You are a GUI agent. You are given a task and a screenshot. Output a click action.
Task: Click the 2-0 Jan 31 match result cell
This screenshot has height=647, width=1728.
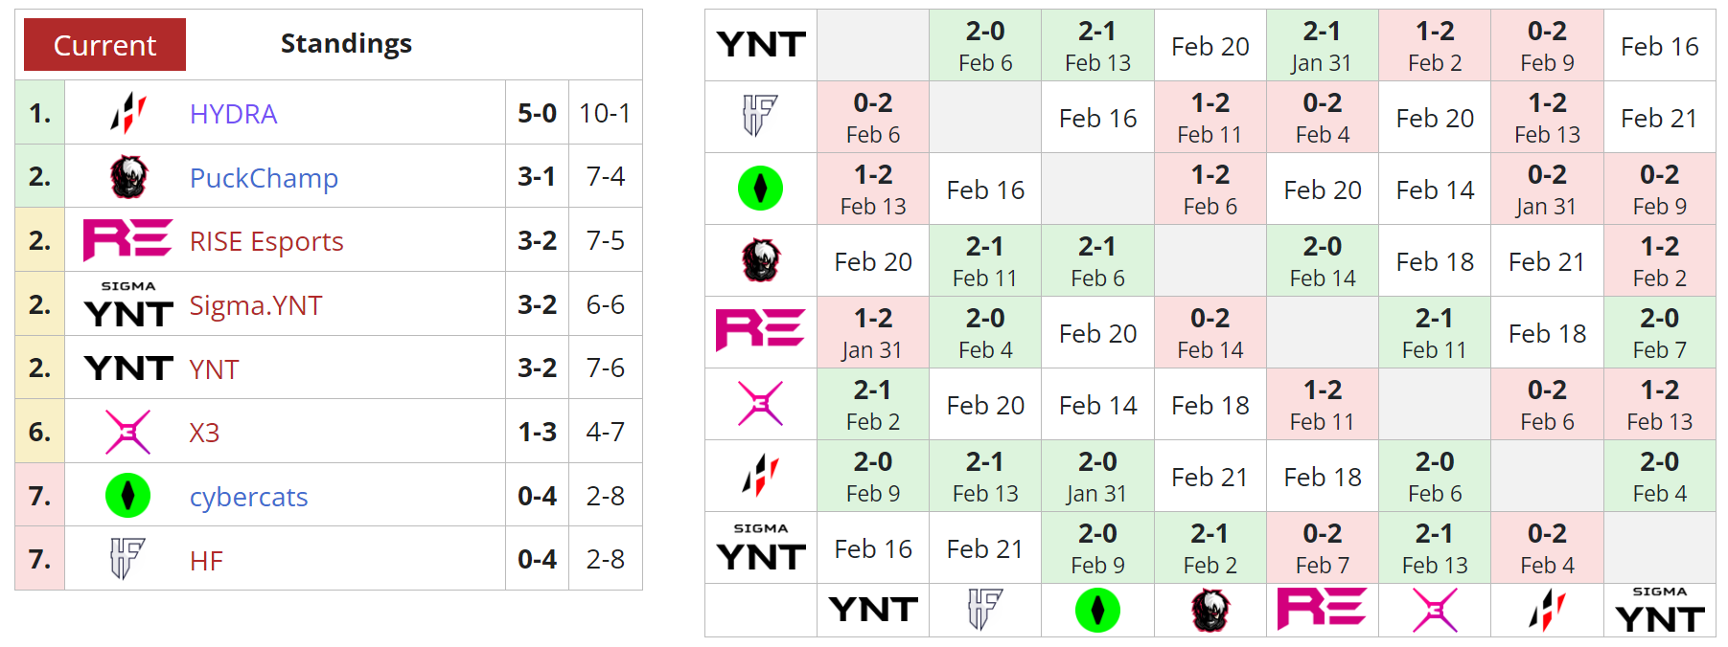(x=1097, y=476)
